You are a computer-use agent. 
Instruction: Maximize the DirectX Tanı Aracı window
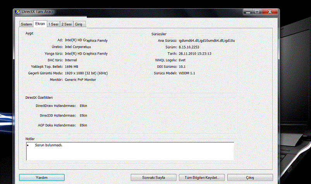pyautogui.click(x=257, y=12)
